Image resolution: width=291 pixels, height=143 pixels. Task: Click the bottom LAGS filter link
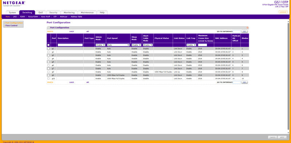(71, 82)
